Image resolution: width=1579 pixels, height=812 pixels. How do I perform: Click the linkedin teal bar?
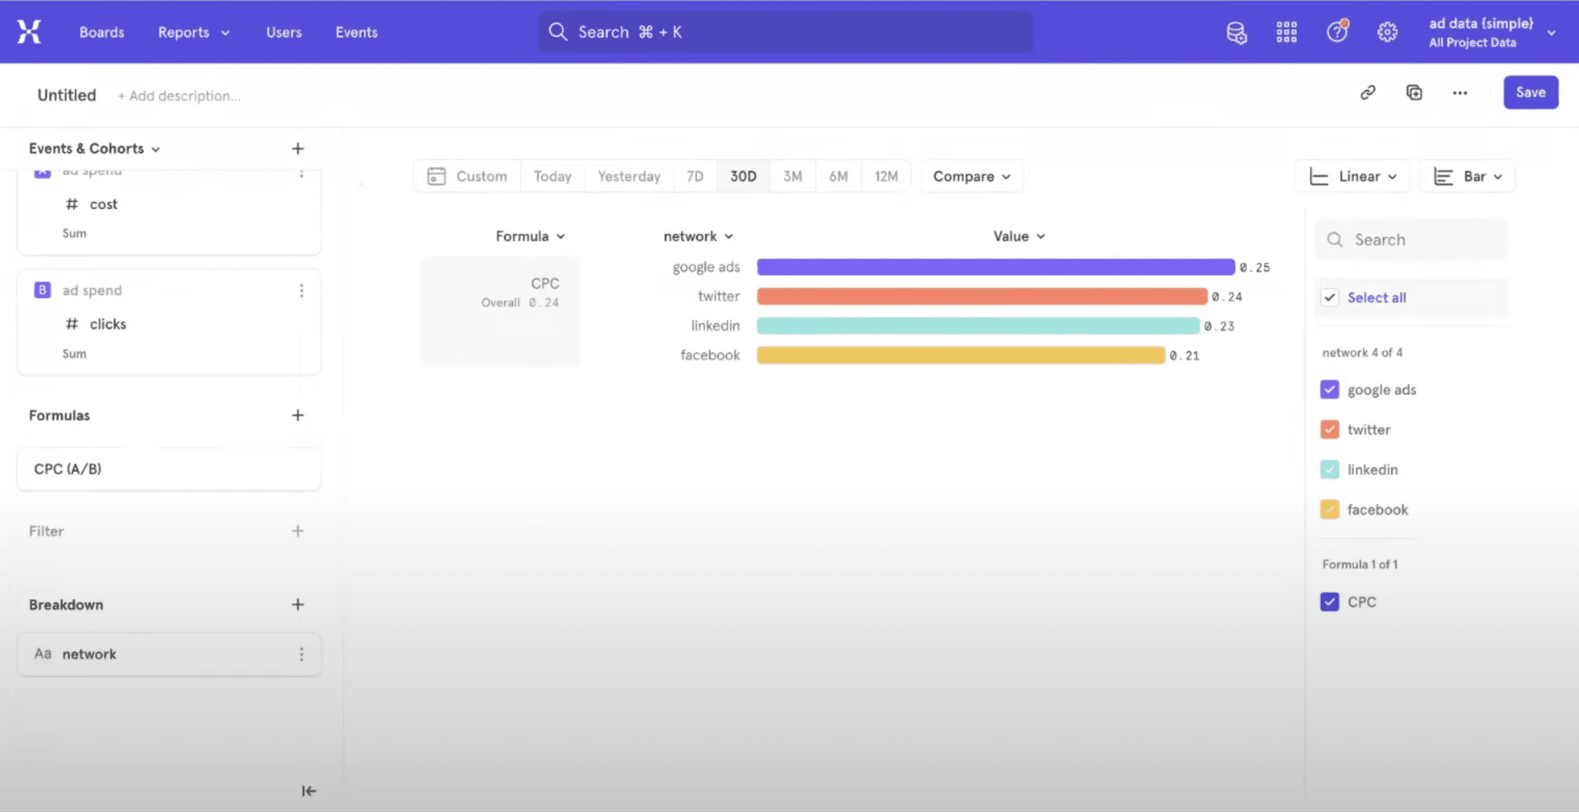(x=978, y=325)
